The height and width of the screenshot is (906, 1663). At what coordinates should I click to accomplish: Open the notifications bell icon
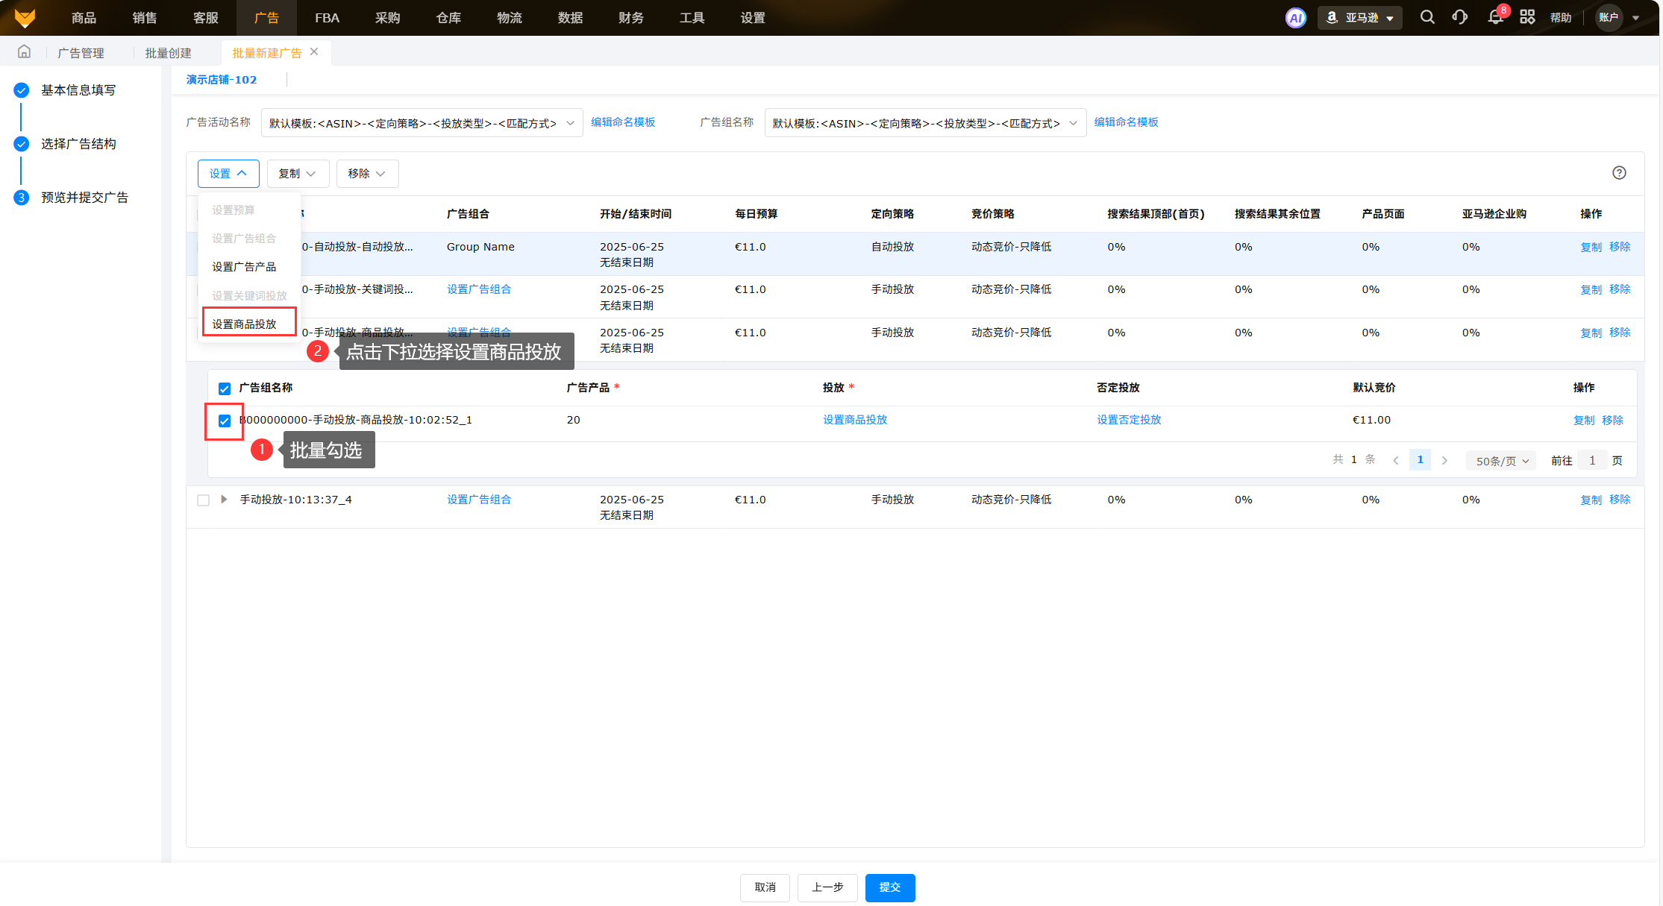click(x=1495, y=17)
